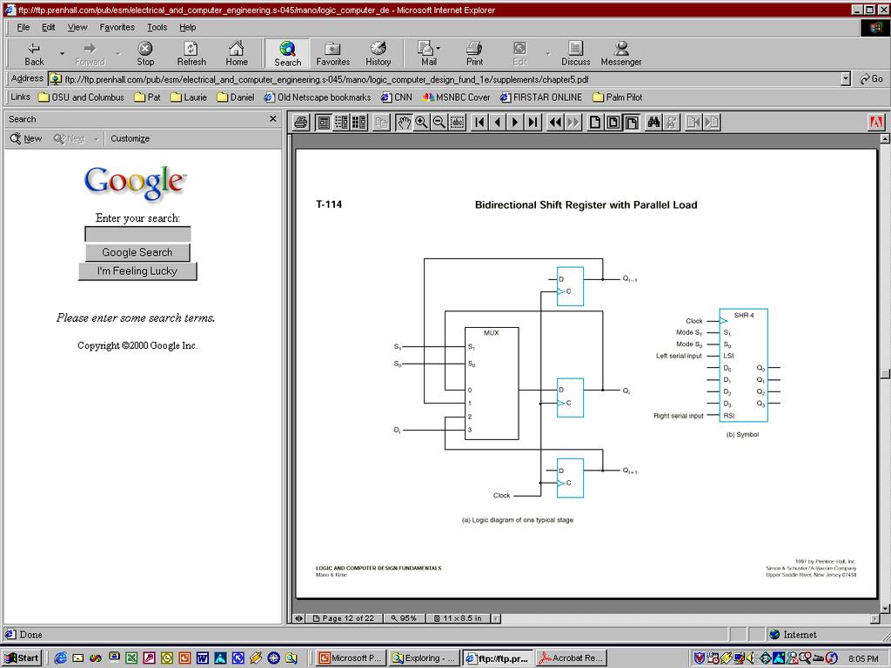Image resolution: width=891 pixels, height=668 pixels.
Task: Launch Messenger from toolbar
Action: (621, 54)
